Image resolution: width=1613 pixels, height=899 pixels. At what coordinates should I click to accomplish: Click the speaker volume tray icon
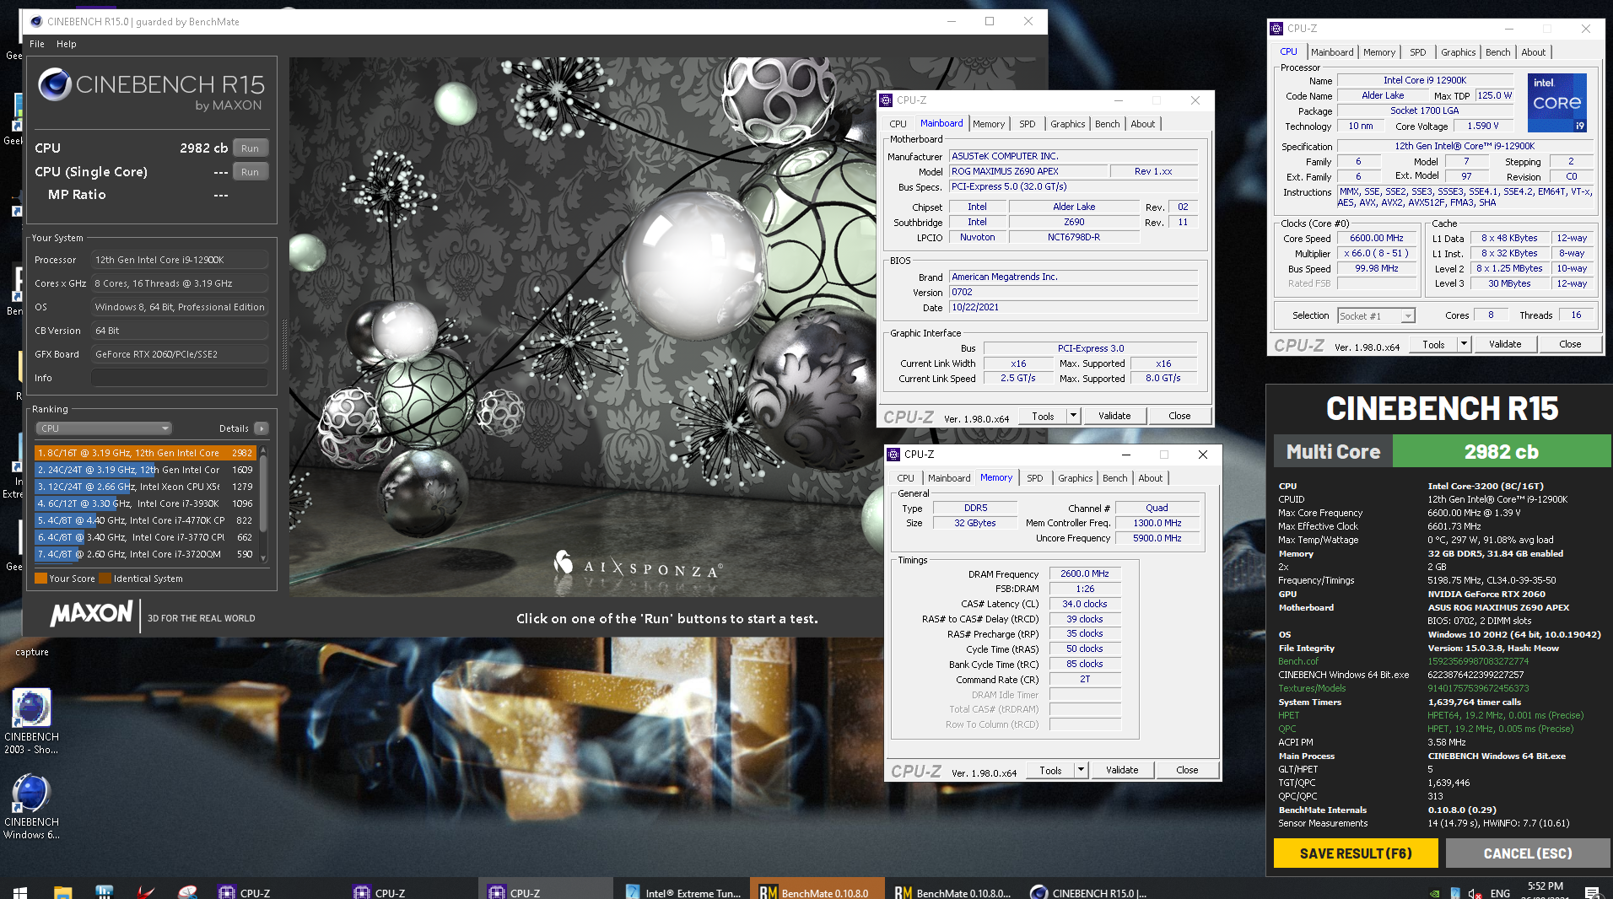(1475, 893)
